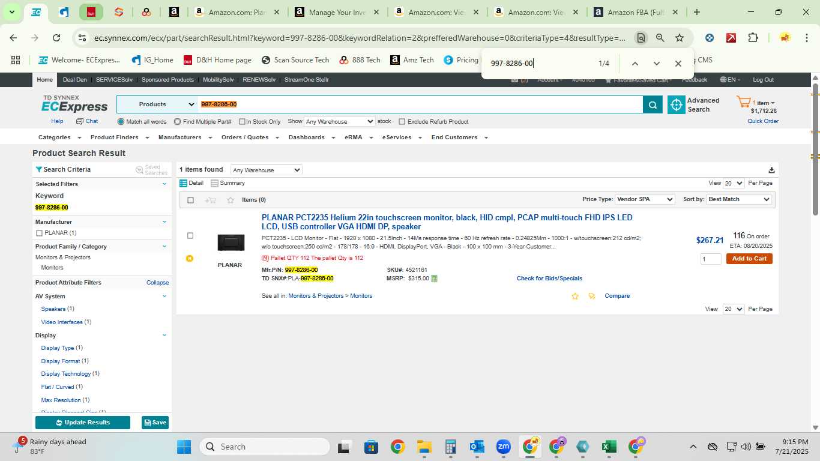Click the Compare link
The height and width of the screenshot is (461, 820).
[x=617, y=296]
